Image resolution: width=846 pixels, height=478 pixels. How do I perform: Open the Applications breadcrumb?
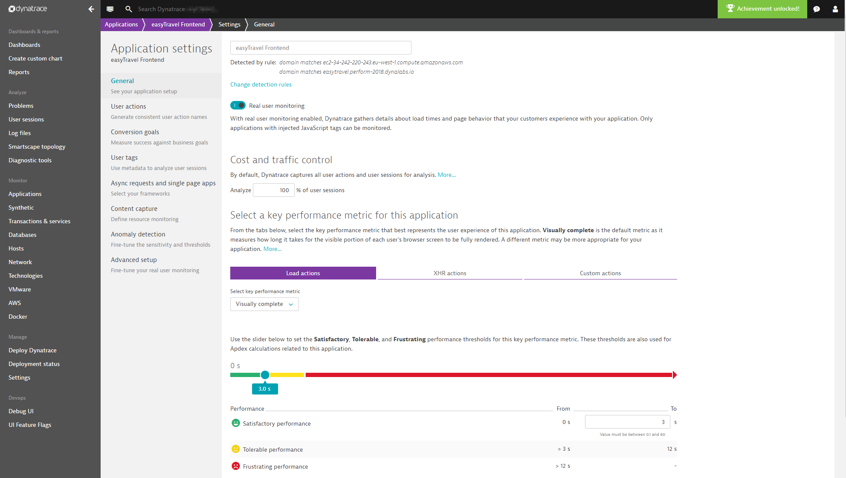[x=121, y=24]
